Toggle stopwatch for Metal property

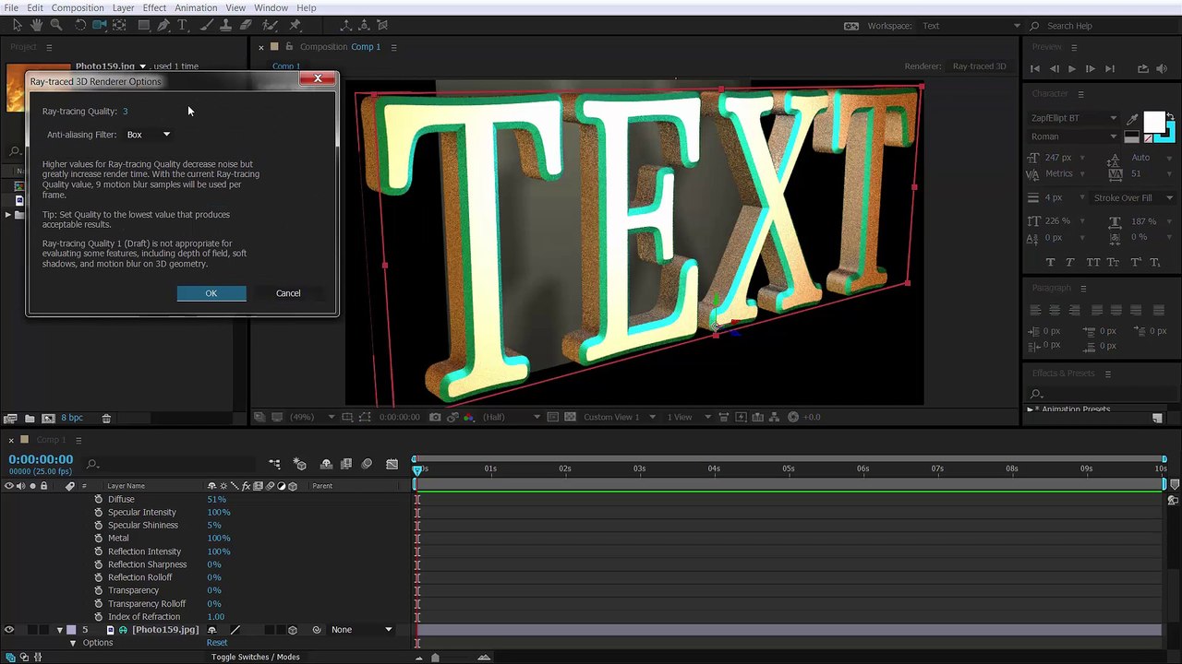pos(99,538)
